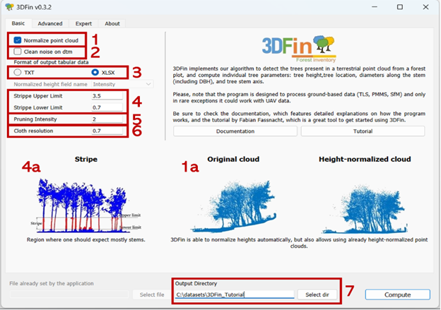Click the Cloth resolution field

tap(107, 131)
